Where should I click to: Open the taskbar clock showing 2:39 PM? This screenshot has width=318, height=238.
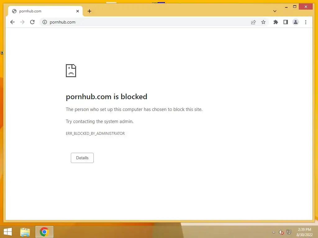click(x=304, y=232)
